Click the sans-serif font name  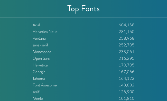point(40,45)
